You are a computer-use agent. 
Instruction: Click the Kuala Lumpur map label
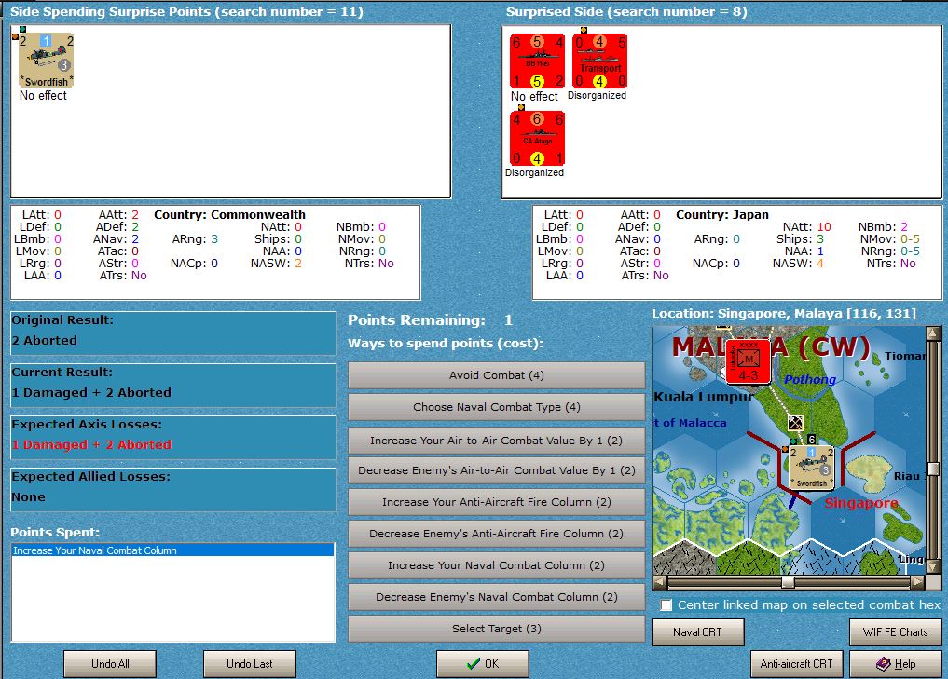(704, 397)
